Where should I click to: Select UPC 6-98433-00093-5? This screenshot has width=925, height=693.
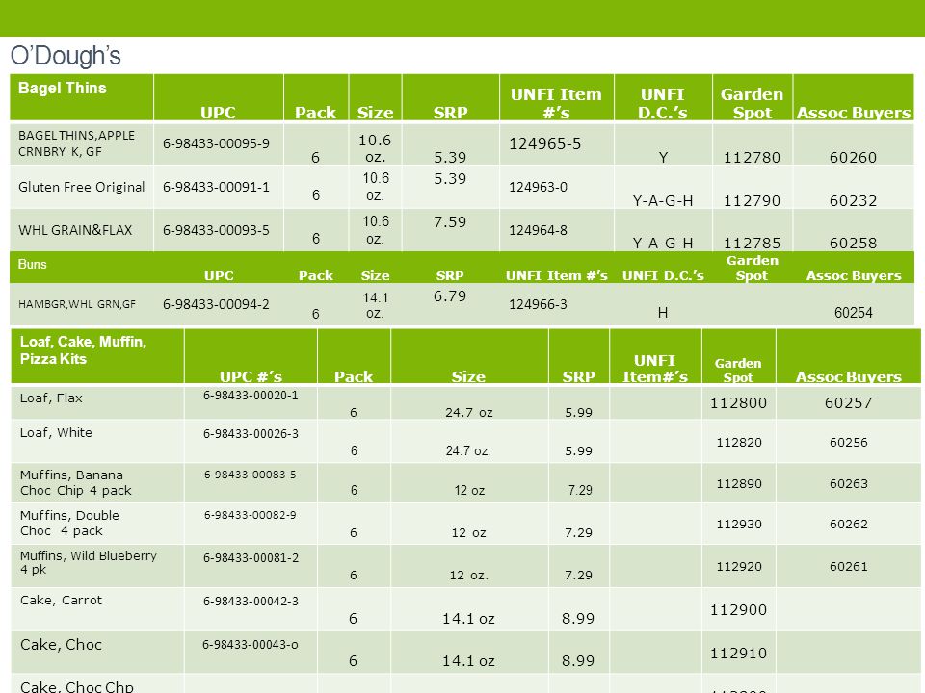(216, 230)
